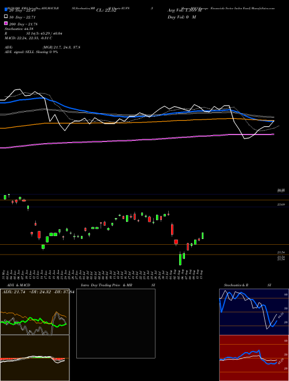Click the ADX line chart panel
The height and width of the screenshot is (381, 289).
(35, 312)
